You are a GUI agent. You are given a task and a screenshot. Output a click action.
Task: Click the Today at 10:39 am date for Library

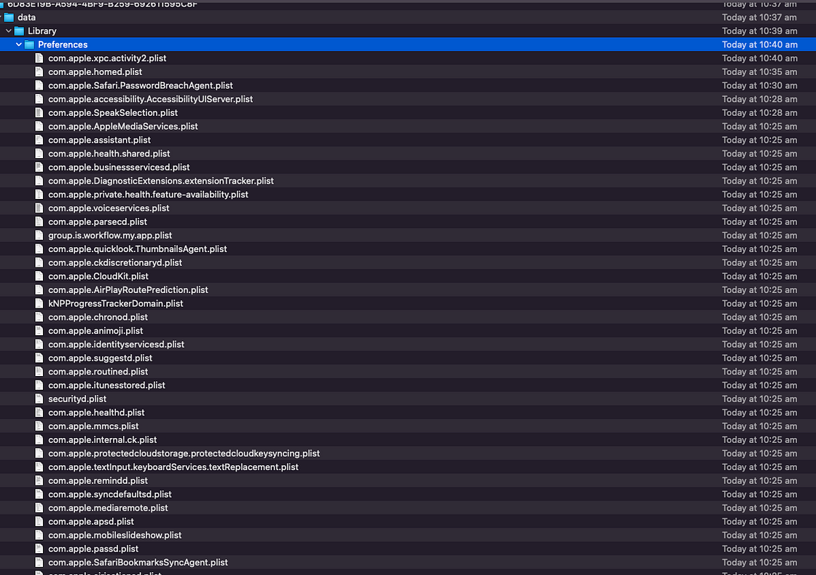pyautogui.click(x=759, y=31)
